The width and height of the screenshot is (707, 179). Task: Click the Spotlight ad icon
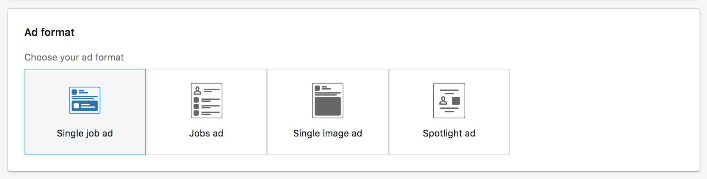point(449,101)
